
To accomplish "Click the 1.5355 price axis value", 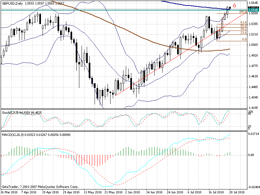I will (x=253, y=24).
